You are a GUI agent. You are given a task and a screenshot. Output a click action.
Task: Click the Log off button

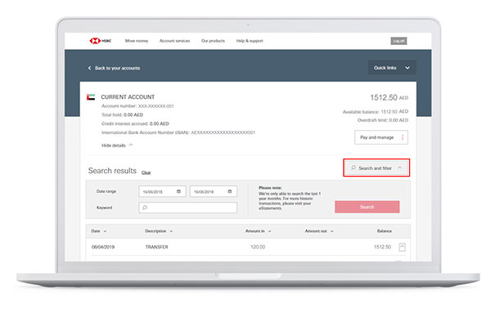[399, 41]
